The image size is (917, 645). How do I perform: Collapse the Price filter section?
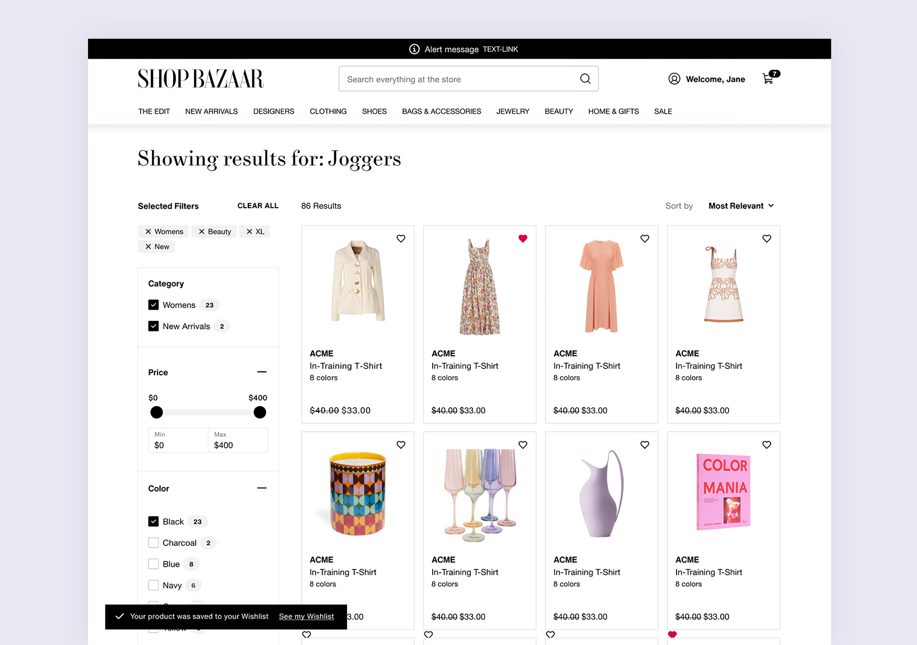point(262,372)
